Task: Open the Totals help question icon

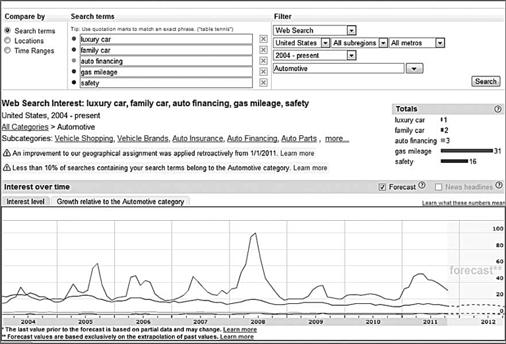Action: (498, 109)
